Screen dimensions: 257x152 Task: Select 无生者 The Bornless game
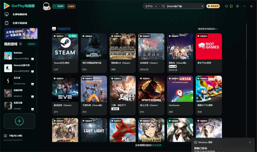[x=19, y=81]
